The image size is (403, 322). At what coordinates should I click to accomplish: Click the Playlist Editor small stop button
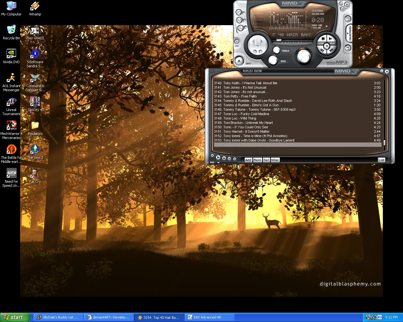pos(224,158)
